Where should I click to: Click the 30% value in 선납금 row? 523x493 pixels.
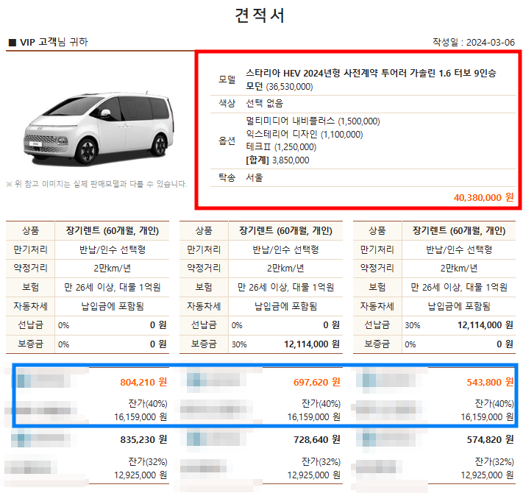click(x=413, y=325)
